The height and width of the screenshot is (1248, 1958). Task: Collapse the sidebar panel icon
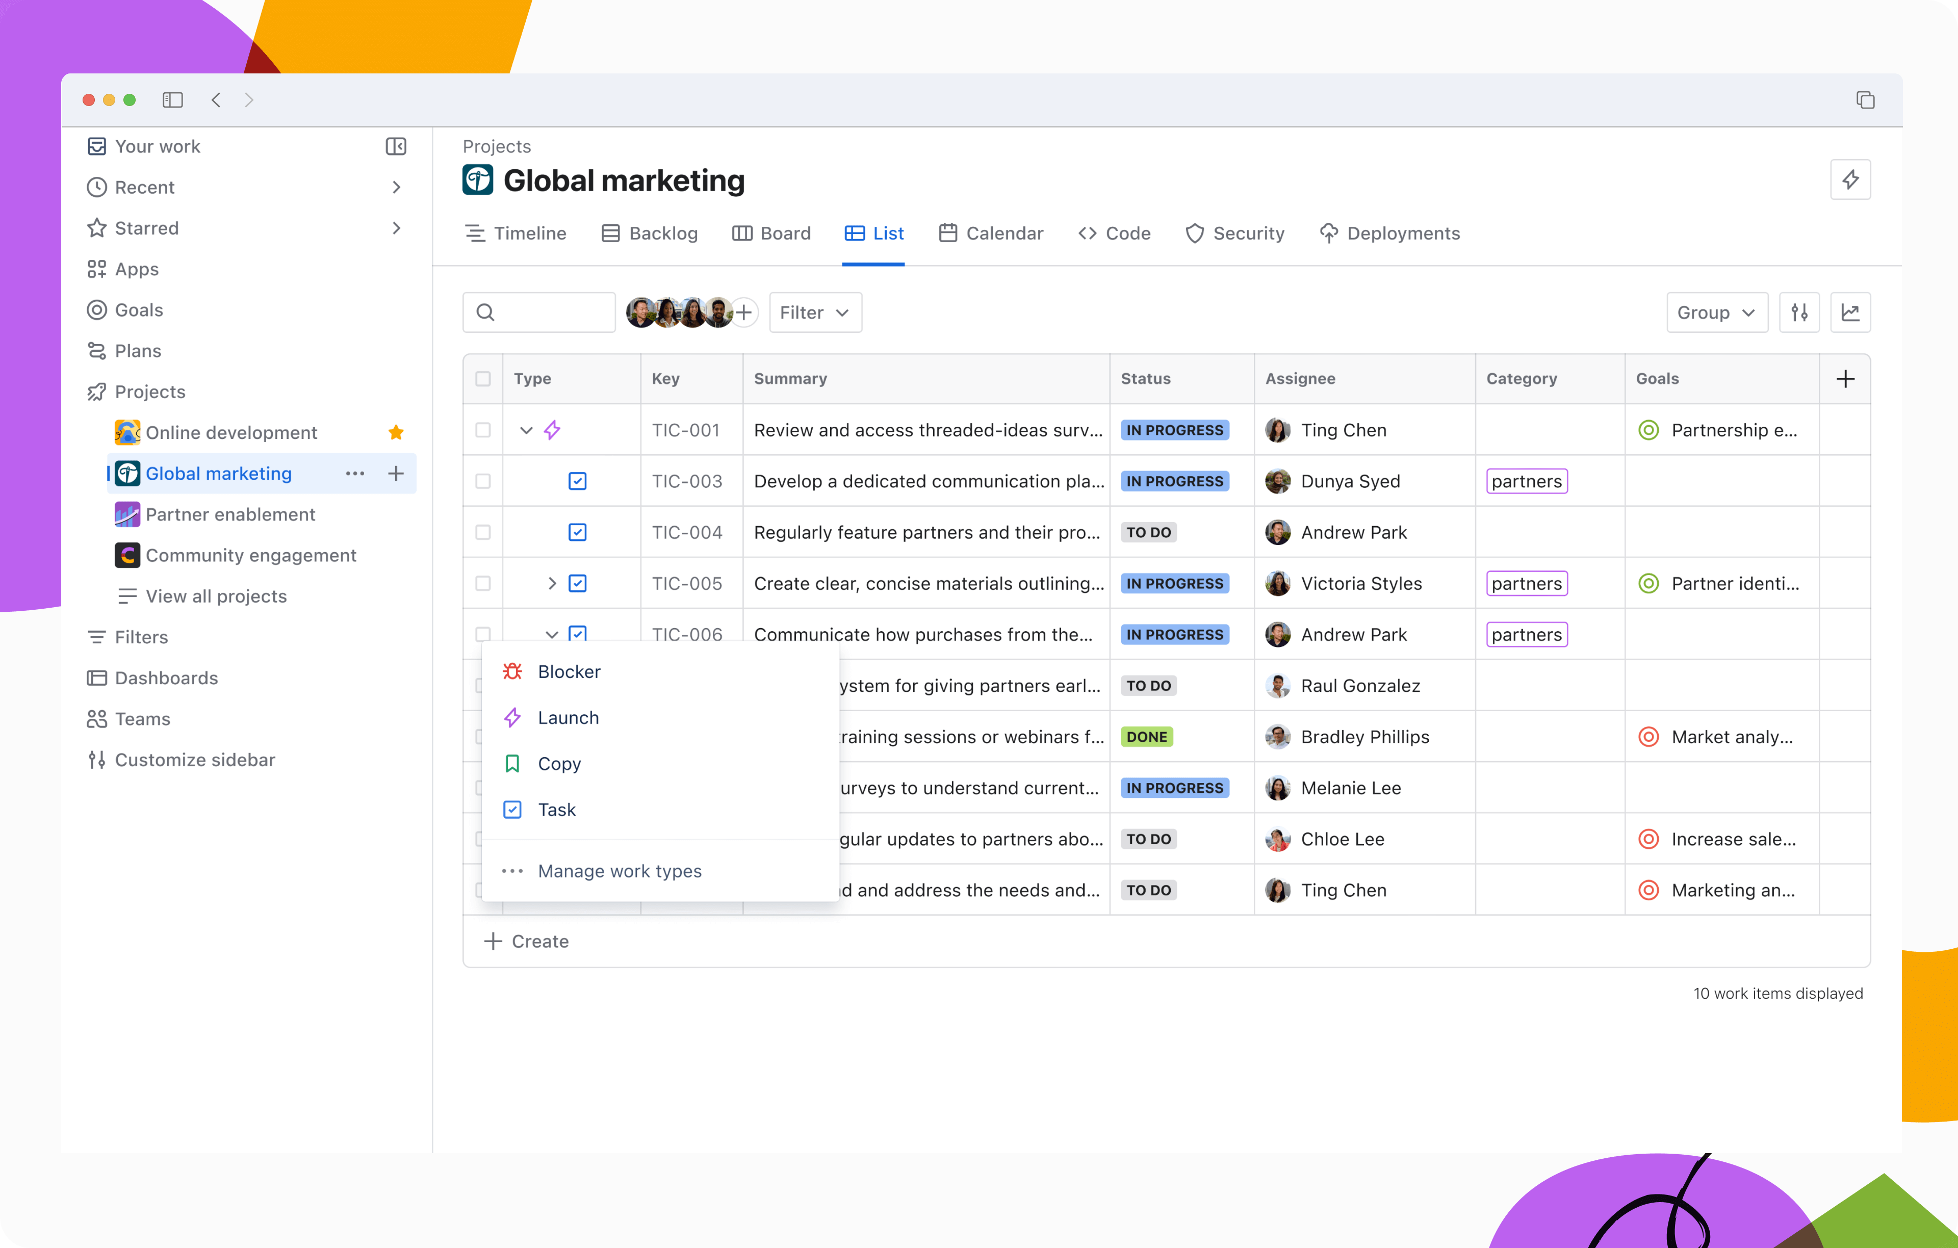[x=396, y=146]
